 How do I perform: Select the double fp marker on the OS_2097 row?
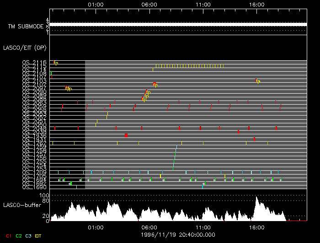point(68,88)
